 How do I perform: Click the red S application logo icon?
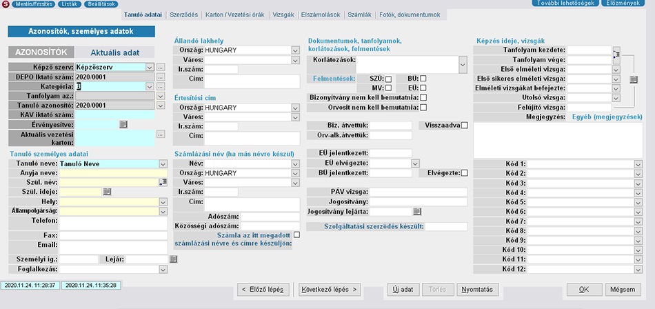pos(5,4)
